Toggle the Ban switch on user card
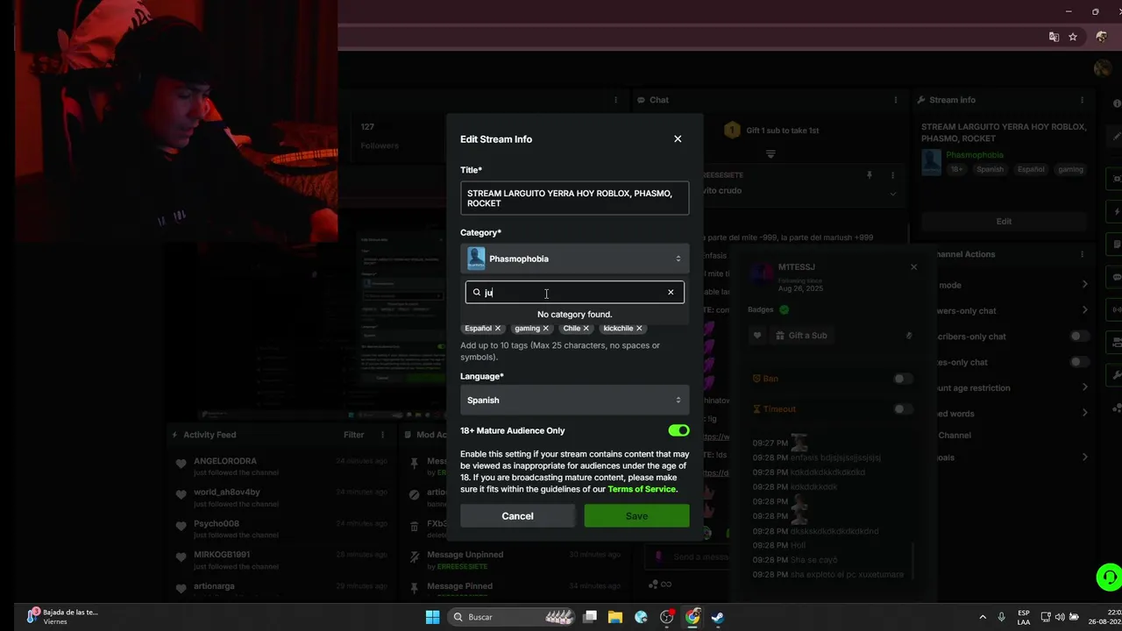1122x631 pixels. pos(902,379)
